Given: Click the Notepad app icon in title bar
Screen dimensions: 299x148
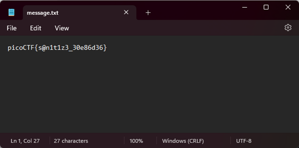Looking at the screenshot, I should [x=11, y=12].
